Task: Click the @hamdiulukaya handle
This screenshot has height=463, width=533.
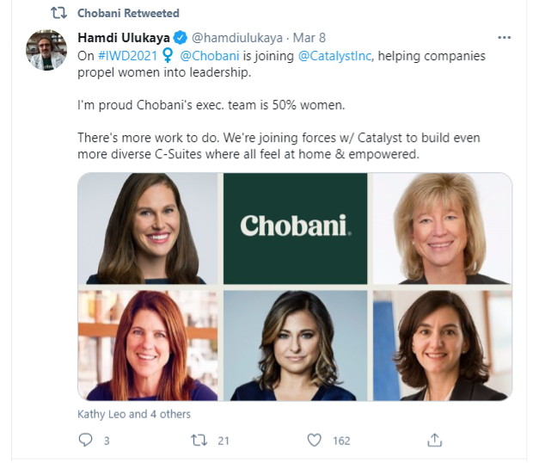Action: pos(237,38)
